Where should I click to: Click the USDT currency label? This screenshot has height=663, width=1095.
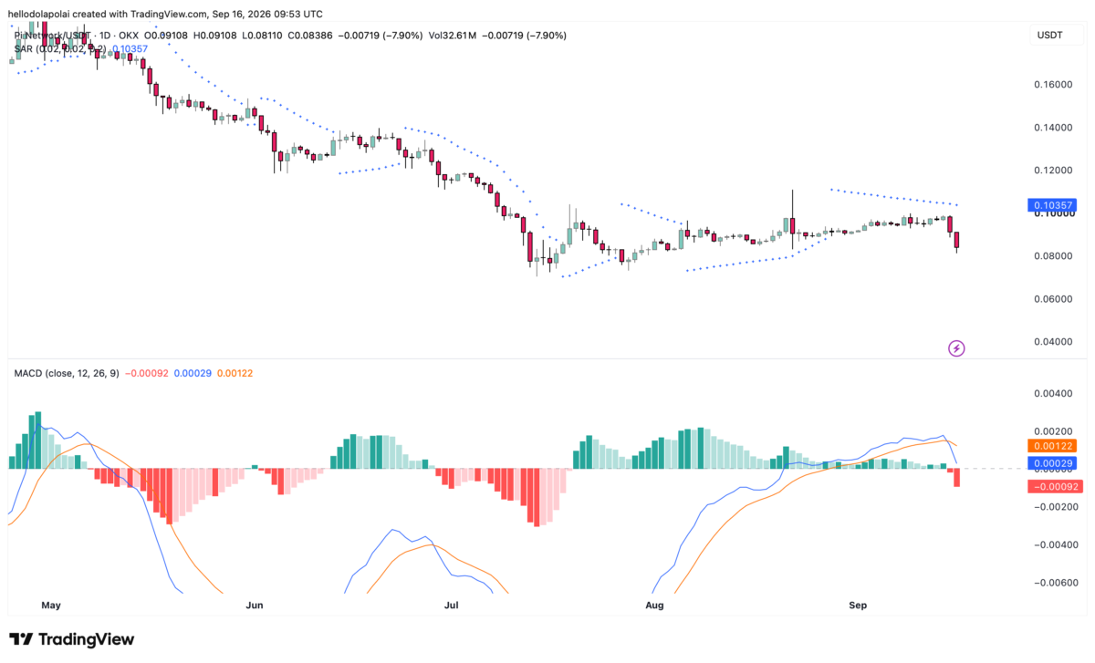1048,35
